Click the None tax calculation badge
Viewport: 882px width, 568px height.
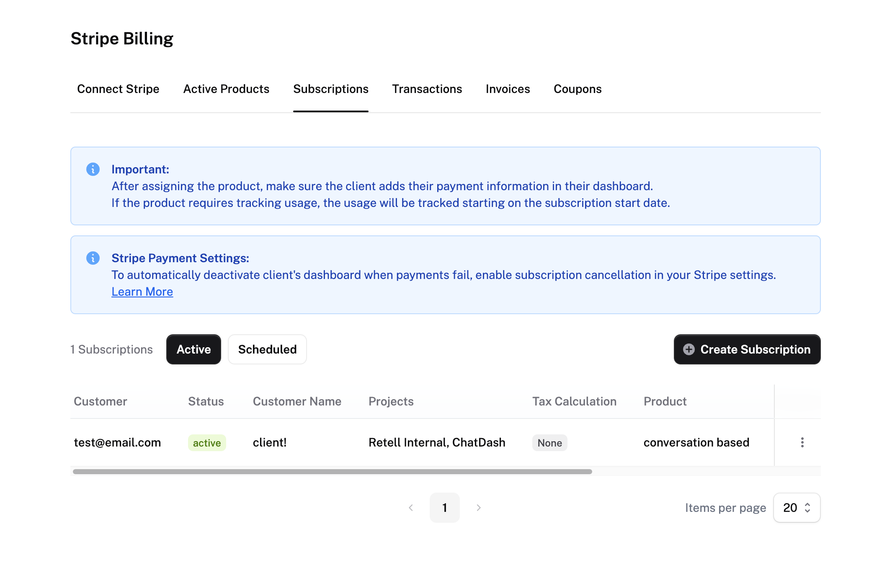(549, 443)
